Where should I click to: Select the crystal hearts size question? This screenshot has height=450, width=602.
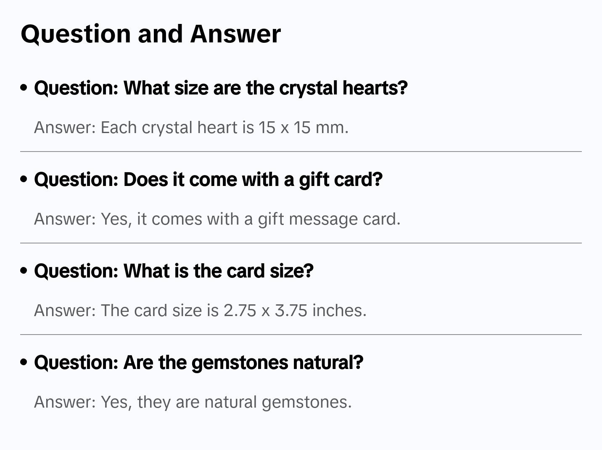221,88
